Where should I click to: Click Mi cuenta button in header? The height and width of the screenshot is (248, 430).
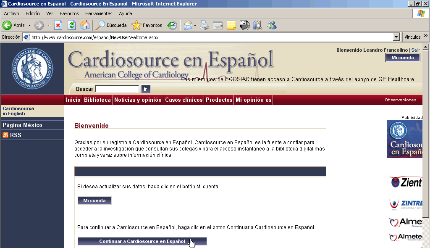[403, 58]
